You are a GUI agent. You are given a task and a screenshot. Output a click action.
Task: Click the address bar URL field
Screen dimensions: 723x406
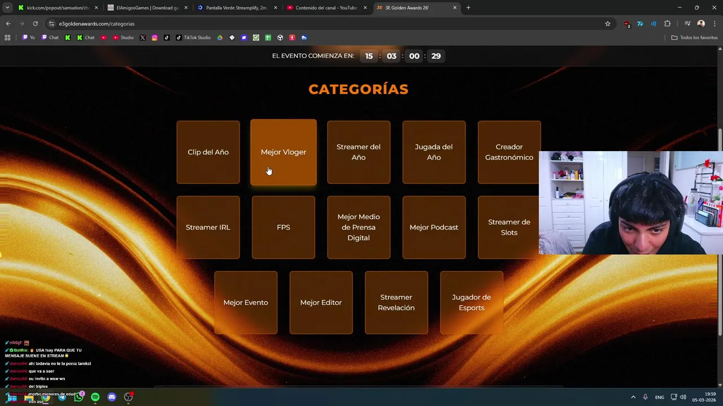click(328, 24)
